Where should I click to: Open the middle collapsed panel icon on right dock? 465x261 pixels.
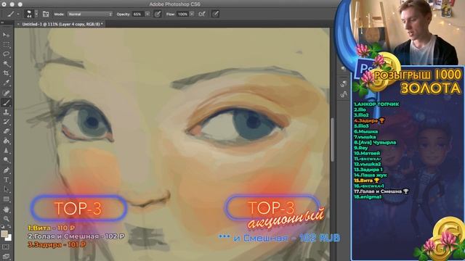coord(344,84)
